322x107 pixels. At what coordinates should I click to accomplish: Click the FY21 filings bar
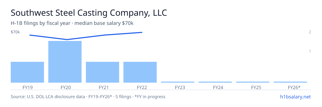[x=103, y=72]
